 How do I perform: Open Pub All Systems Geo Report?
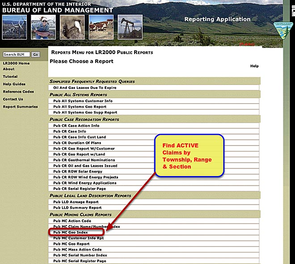80,107
